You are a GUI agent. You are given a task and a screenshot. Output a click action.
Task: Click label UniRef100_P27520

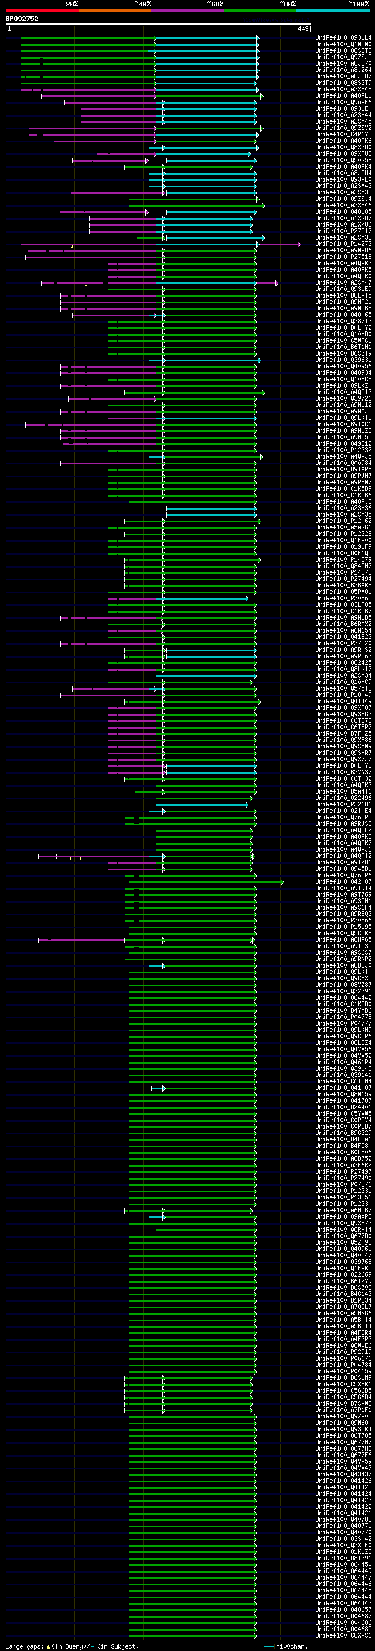pos(343,644)
